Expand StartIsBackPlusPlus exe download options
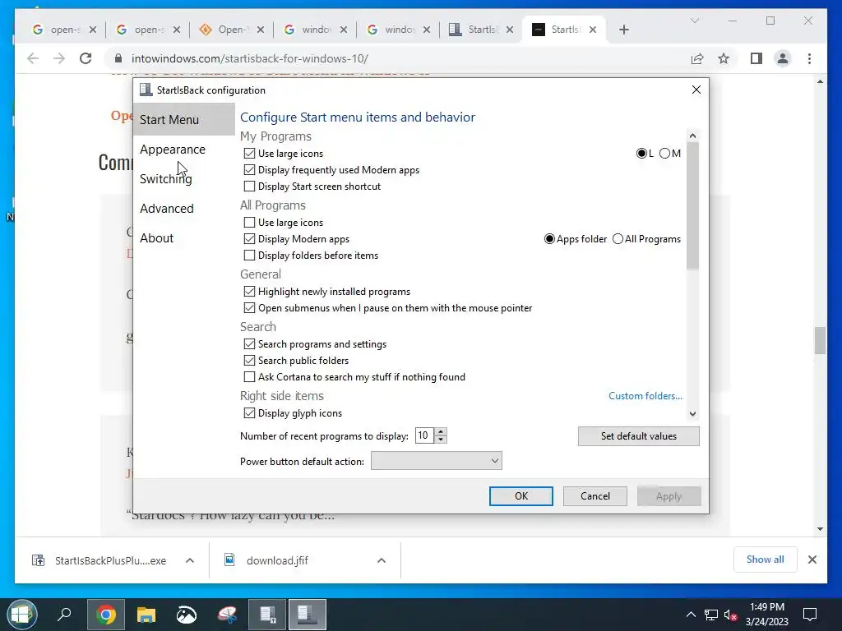Screen dimensions: 842x631 click(x=190, y=560)
